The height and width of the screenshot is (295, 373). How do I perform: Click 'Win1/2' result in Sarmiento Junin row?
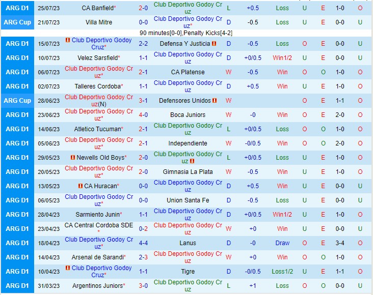(282, 215)
